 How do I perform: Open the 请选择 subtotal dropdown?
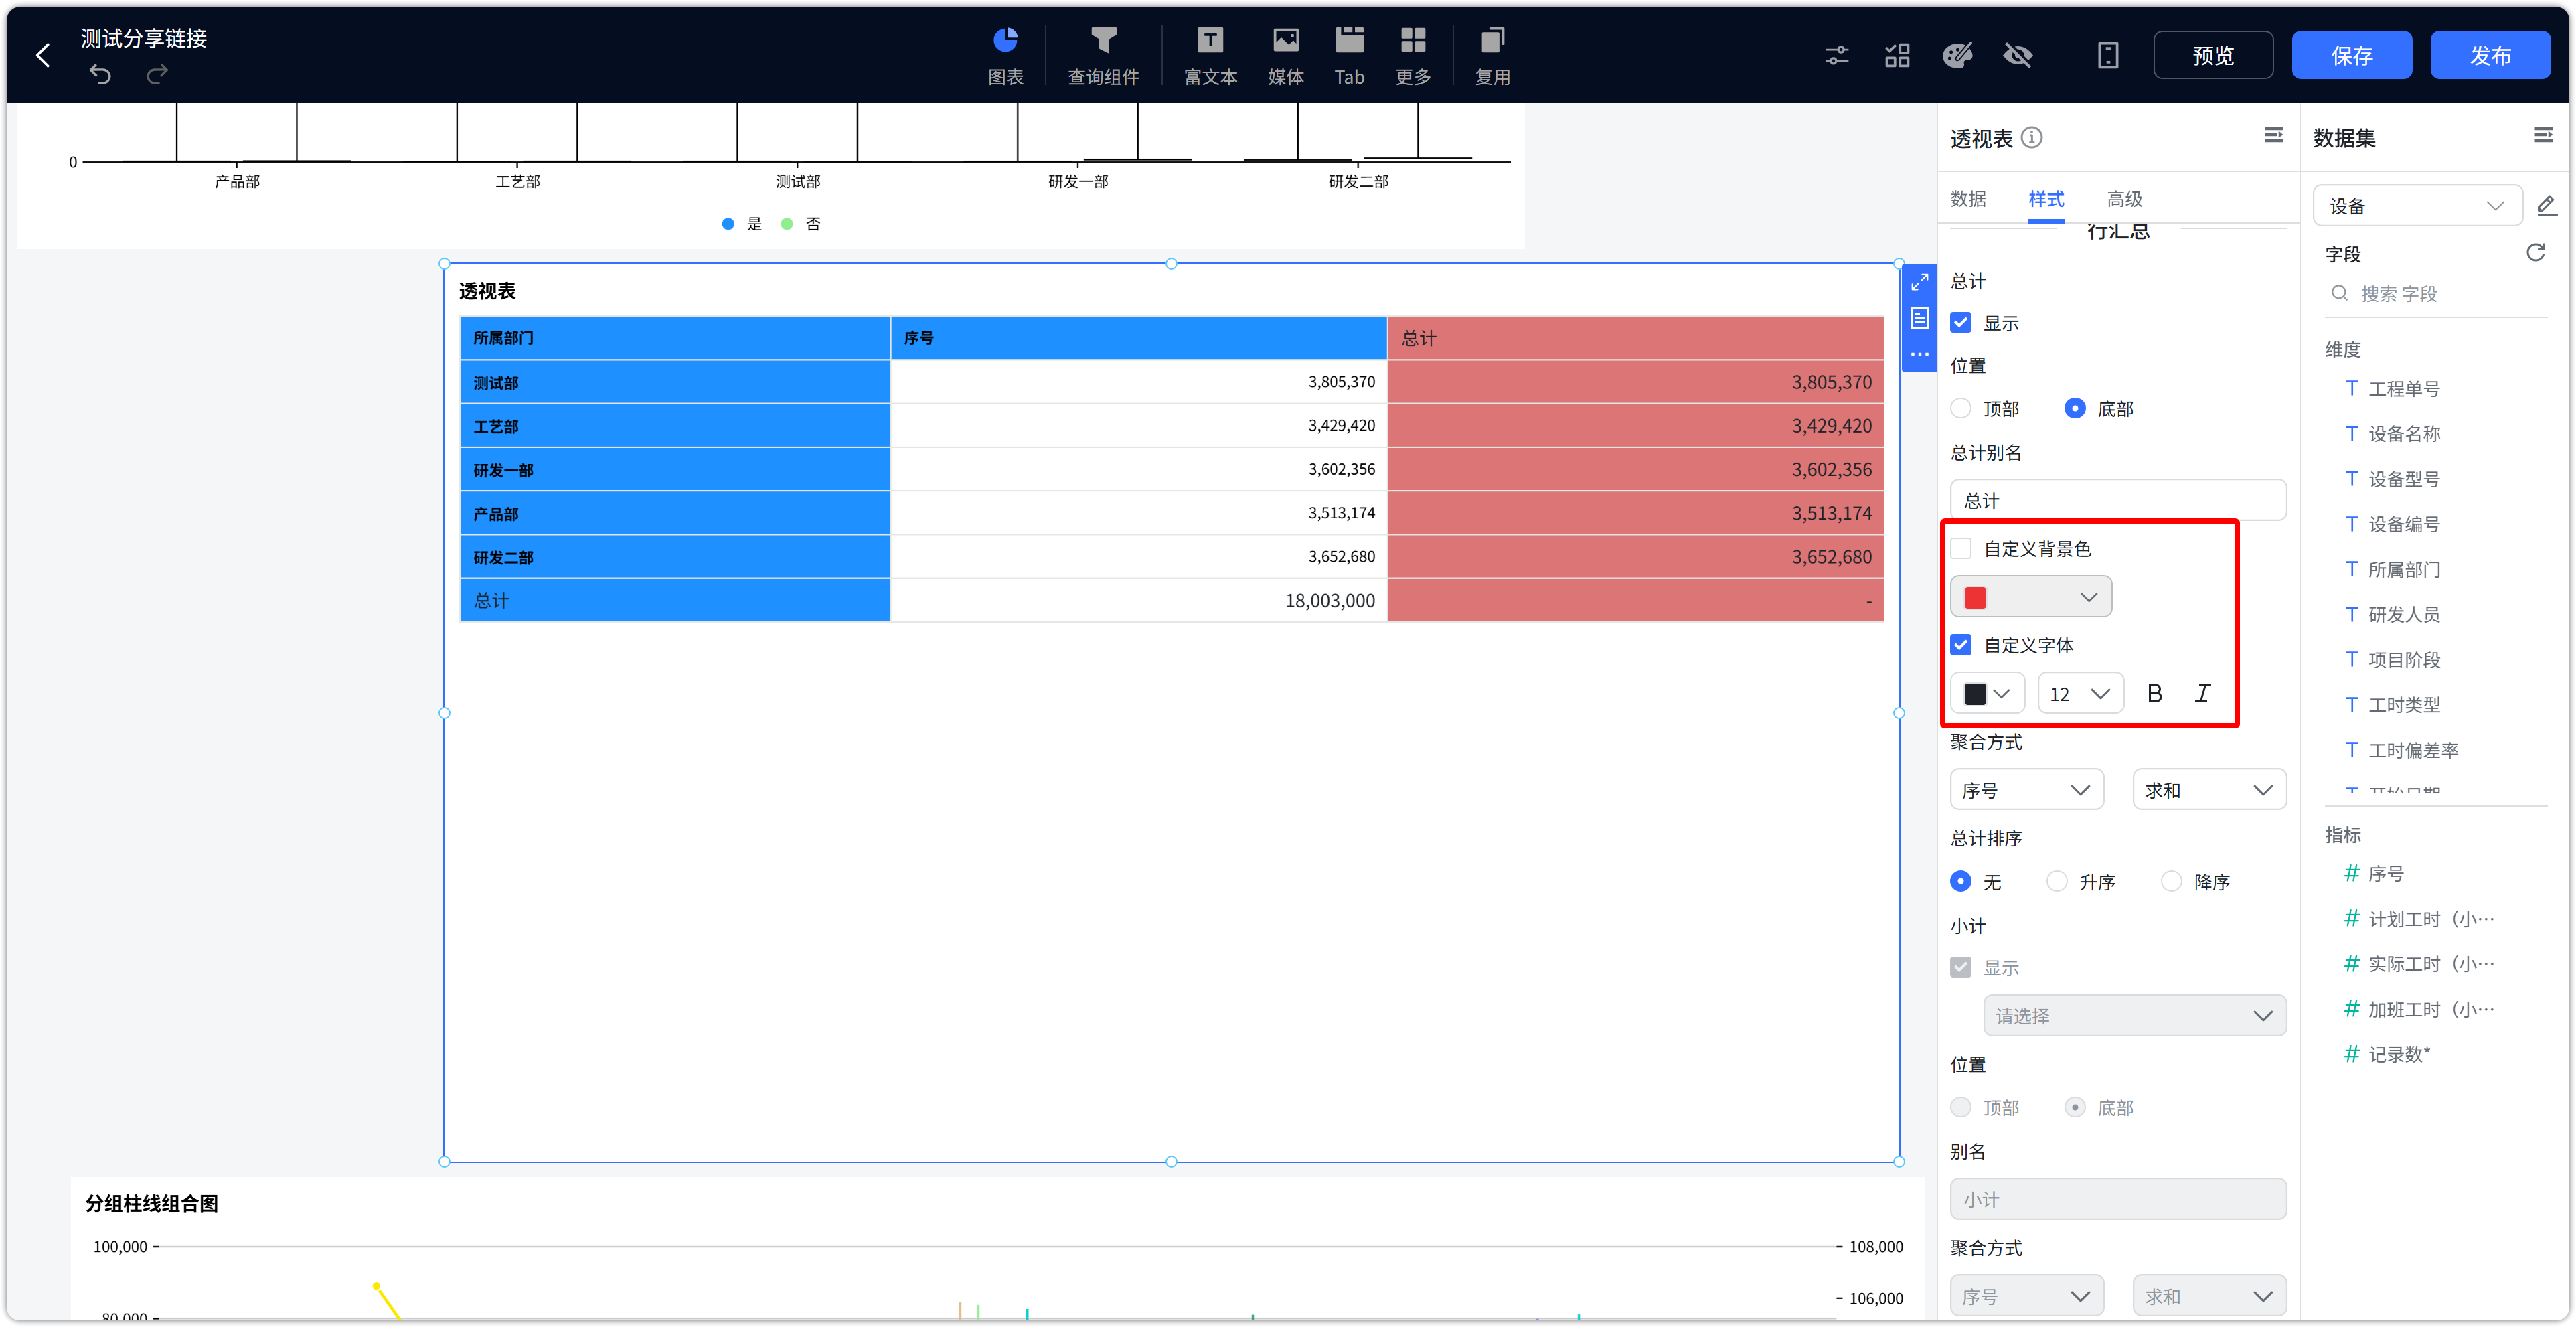coord(2134,1016)
